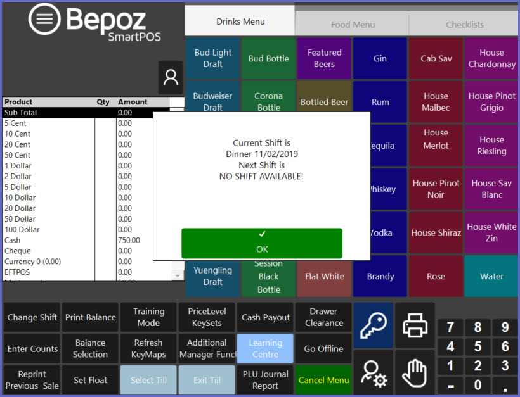Viewport: 520px width, 397px height.
Task: Click the printer icon button
Action: click(415, 325)
